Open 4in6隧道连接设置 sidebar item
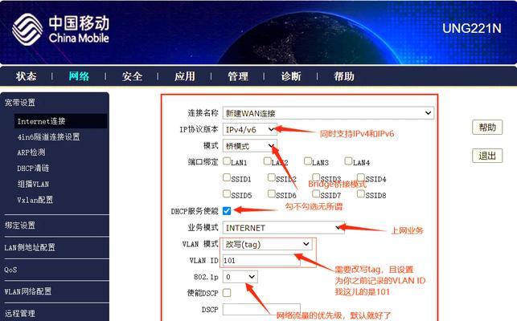The width and height of the screenshot is (517, 321). tap(48, 136)
